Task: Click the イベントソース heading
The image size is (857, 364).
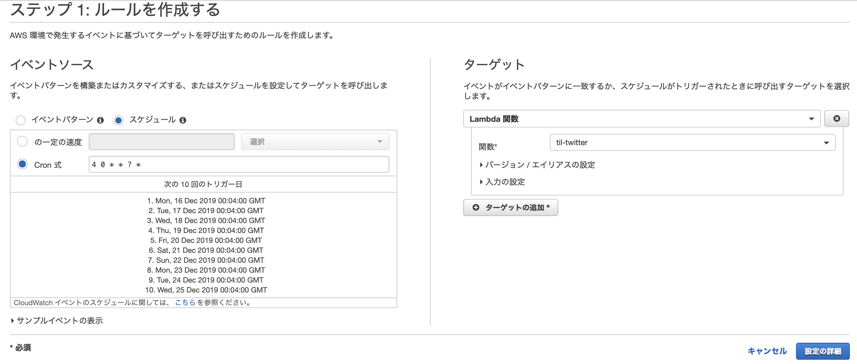Action: [52, 64]
